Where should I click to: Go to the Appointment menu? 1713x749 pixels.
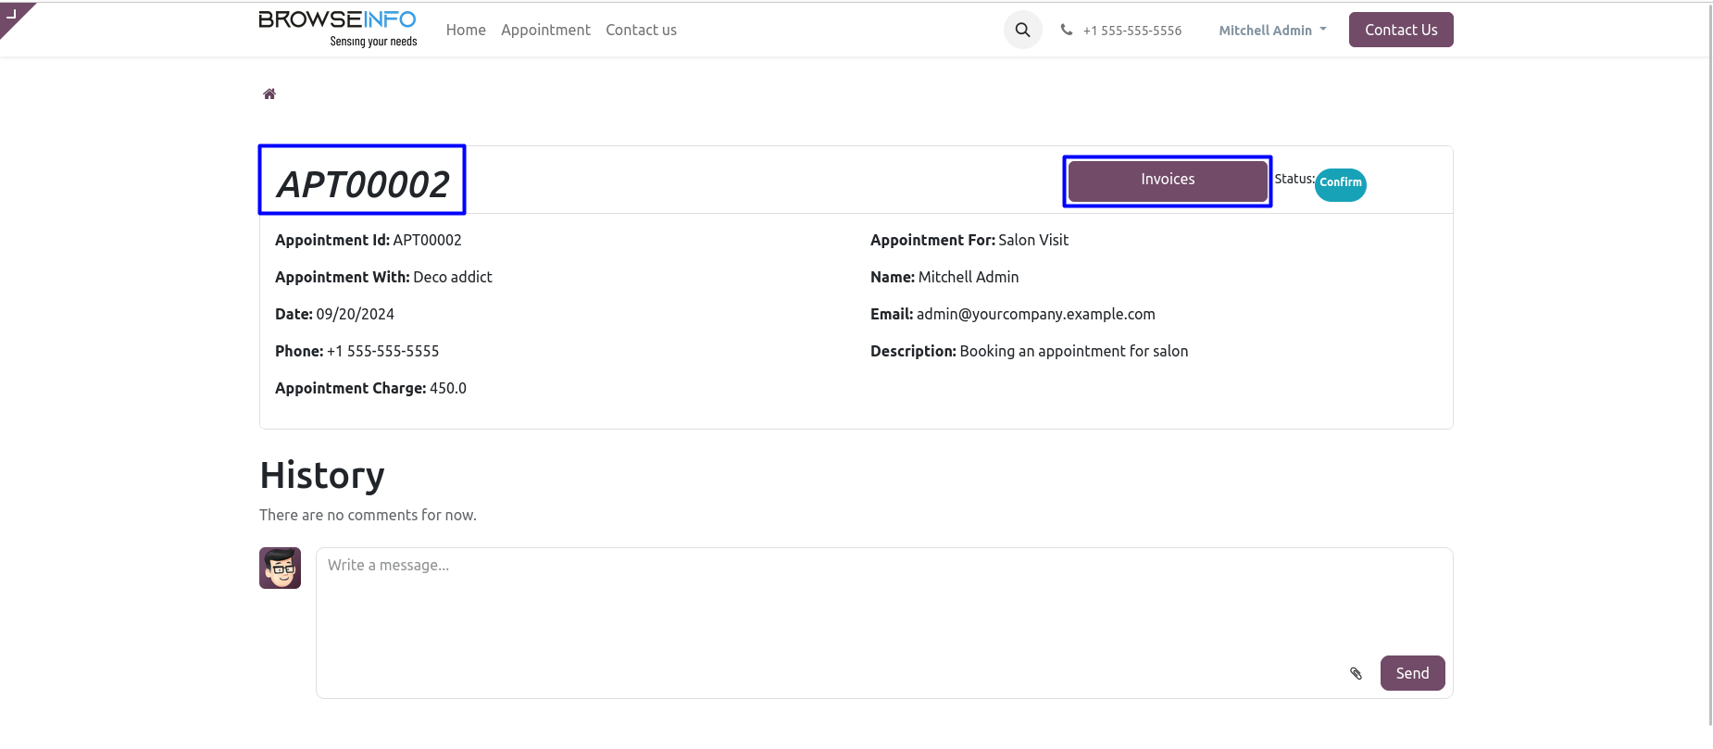click(545, 31)
